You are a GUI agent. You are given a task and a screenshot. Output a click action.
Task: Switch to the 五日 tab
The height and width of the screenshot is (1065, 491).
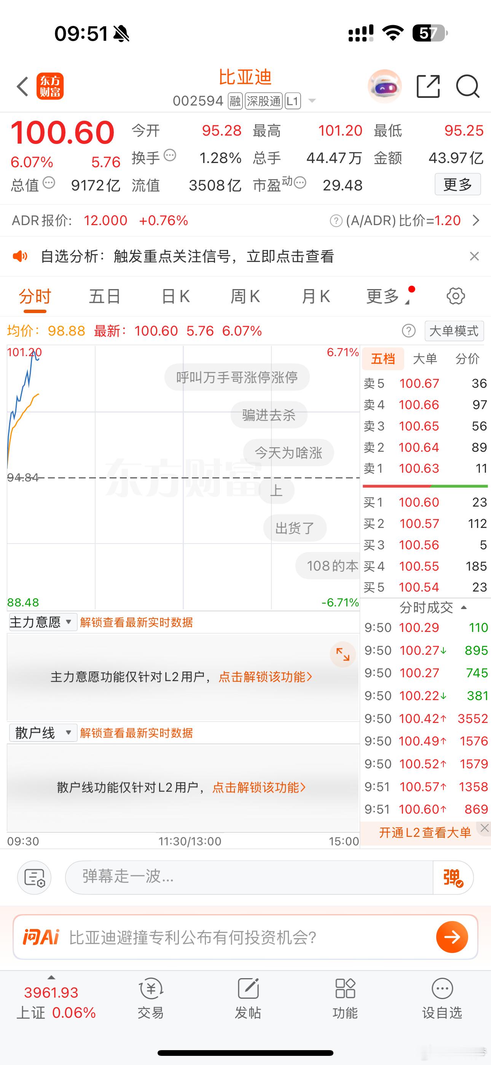point(105,296)
